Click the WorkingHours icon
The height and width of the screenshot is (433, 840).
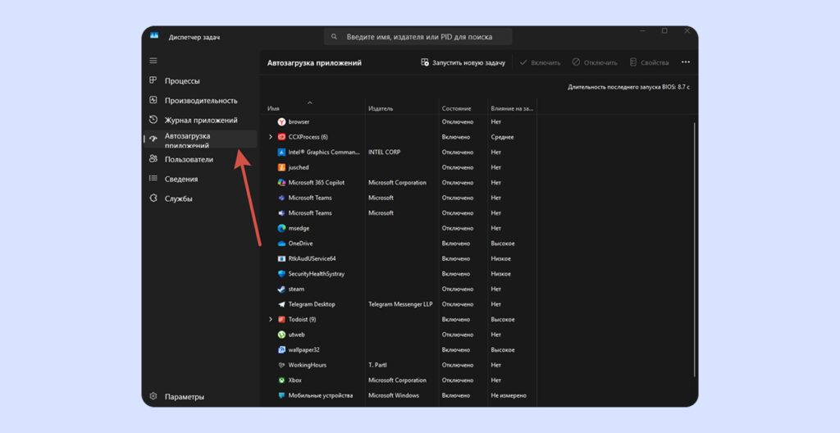[x=282, y=365]
